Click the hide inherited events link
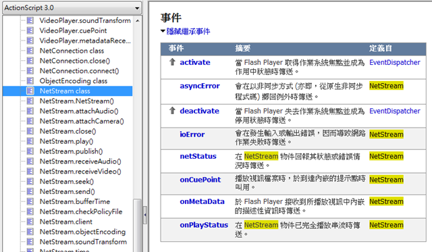Viewport: 432px width, 252px height. (188, 31)
